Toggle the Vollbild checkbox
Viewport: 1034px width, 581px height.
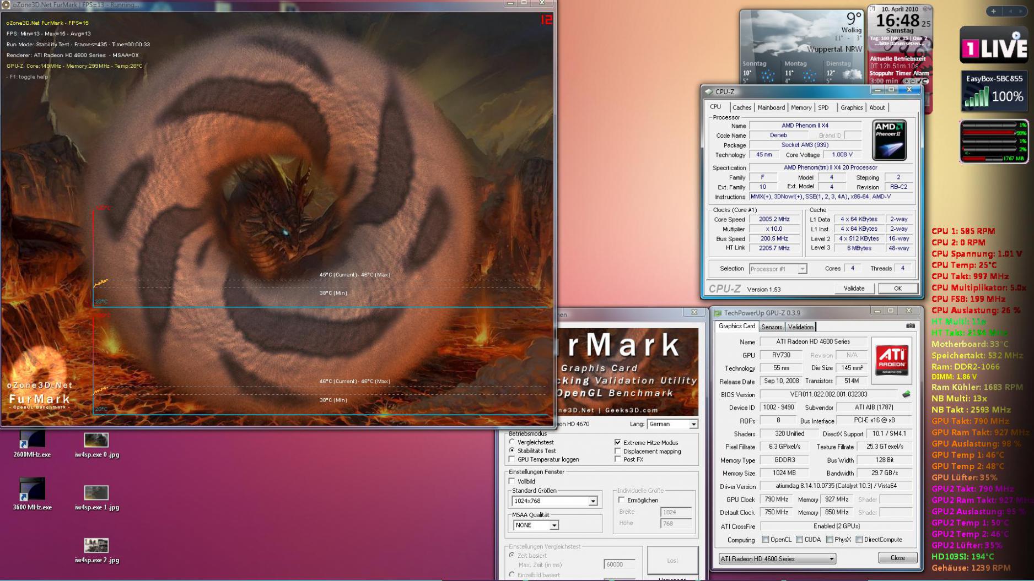(512, 481)
